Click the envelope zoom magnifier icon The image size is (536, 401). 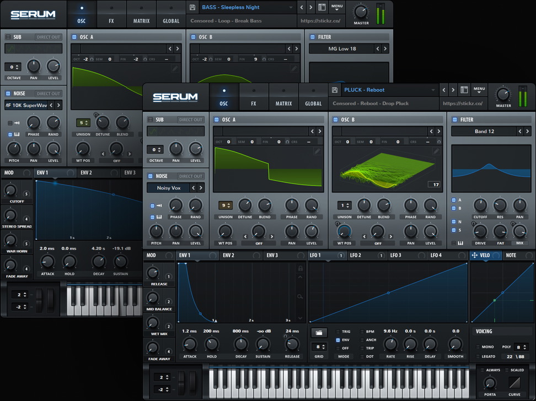(x=300, y=296)
